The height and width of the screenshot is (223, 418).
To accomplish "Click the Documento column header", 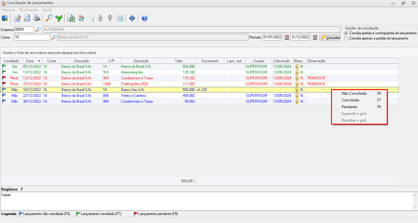I will tap(210, 61).
